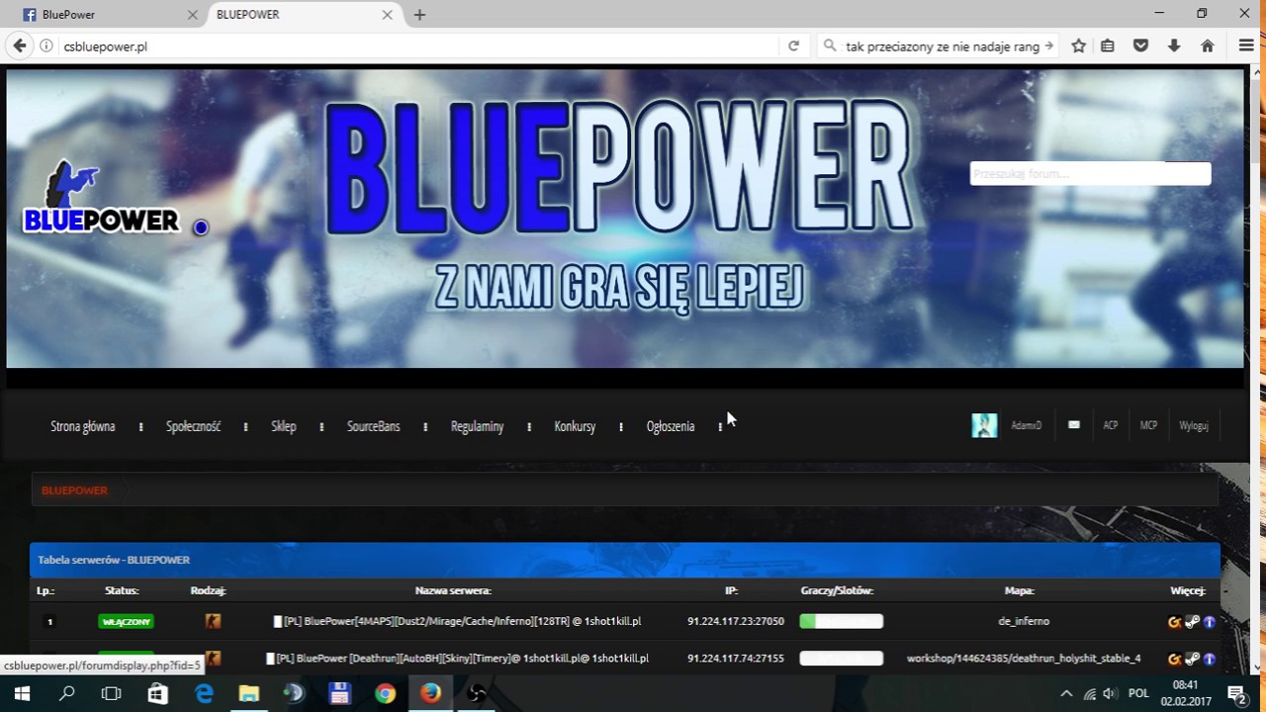Image resolution: width=1266 pixels, height=712 pixels.
Task: Bookmark this page with the star icon
Action: [1079, 45]
